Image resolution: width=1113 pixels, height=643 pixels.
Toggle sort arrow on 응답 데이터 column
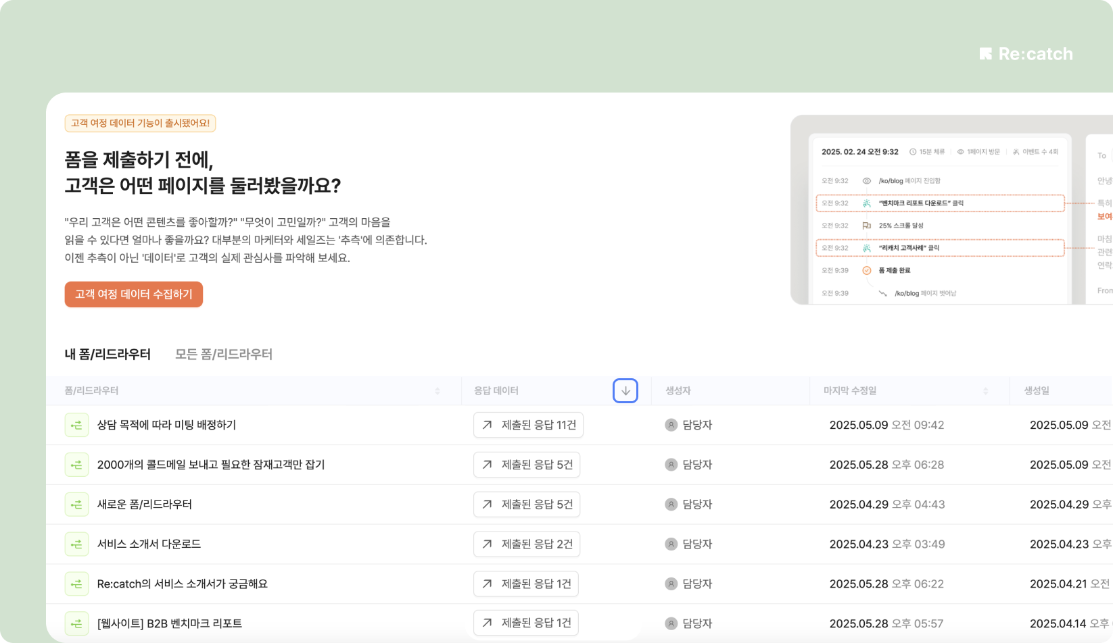(x=625, y=391)
